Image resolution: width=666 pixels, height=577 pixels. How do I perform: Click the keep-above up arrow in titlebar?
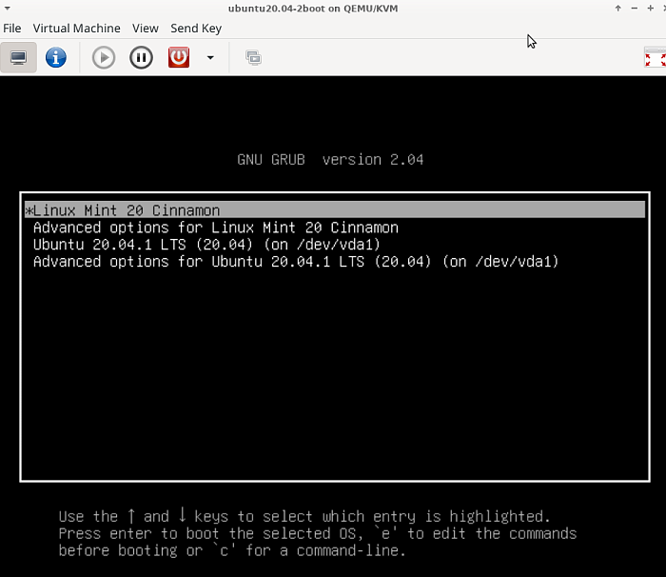(618, 8)
